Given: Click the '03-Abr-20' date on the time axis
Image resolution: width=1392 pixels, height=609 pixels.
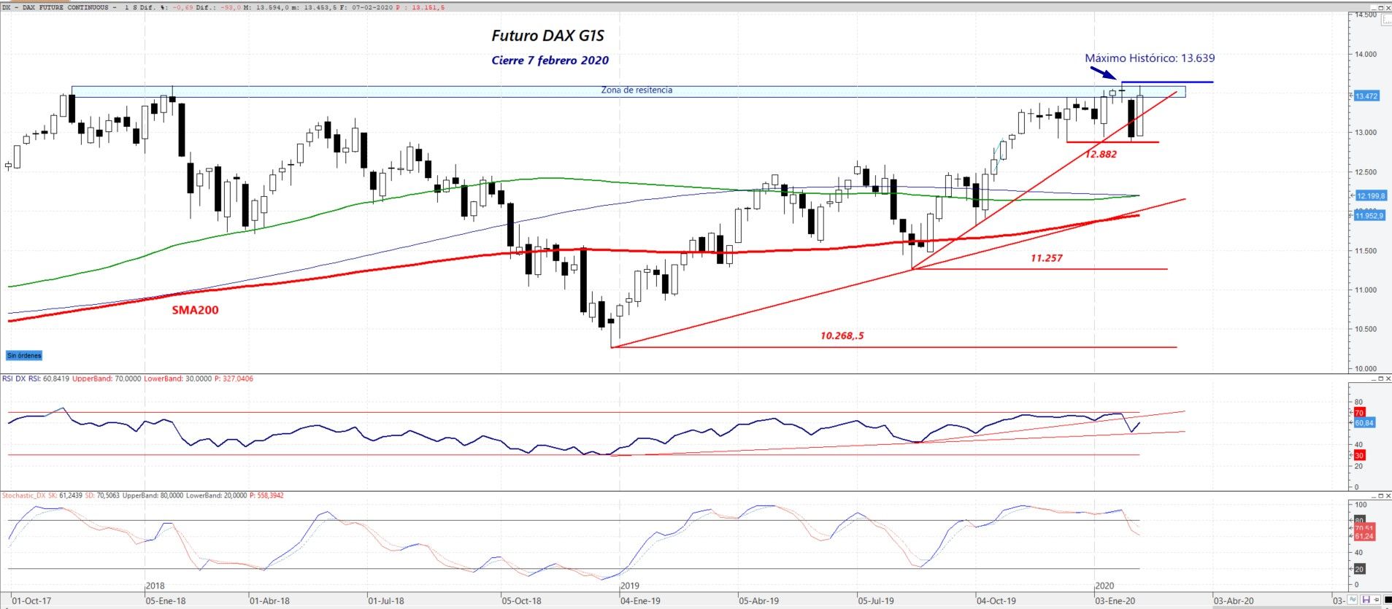Looking at the screenshot, I should pos(1234,601).
